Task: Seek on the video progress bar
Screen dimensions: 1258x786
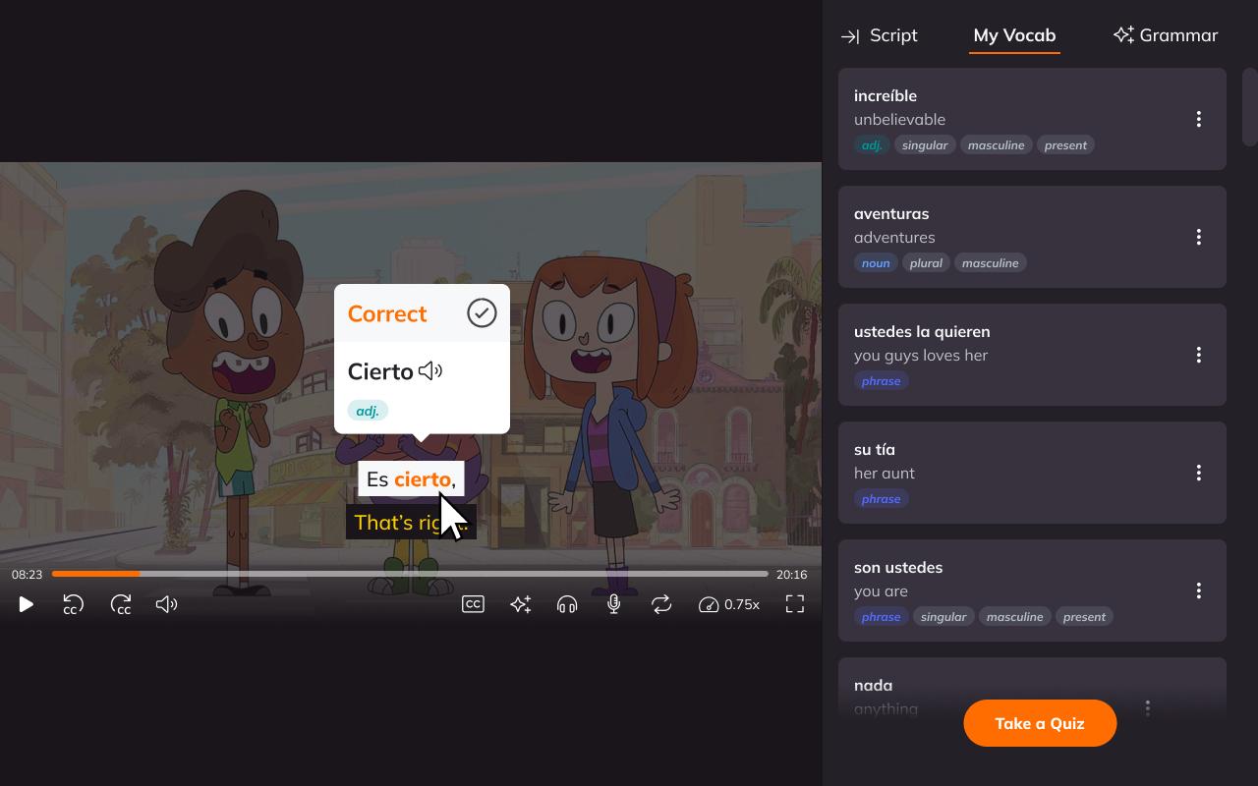Action: point(410,574)
